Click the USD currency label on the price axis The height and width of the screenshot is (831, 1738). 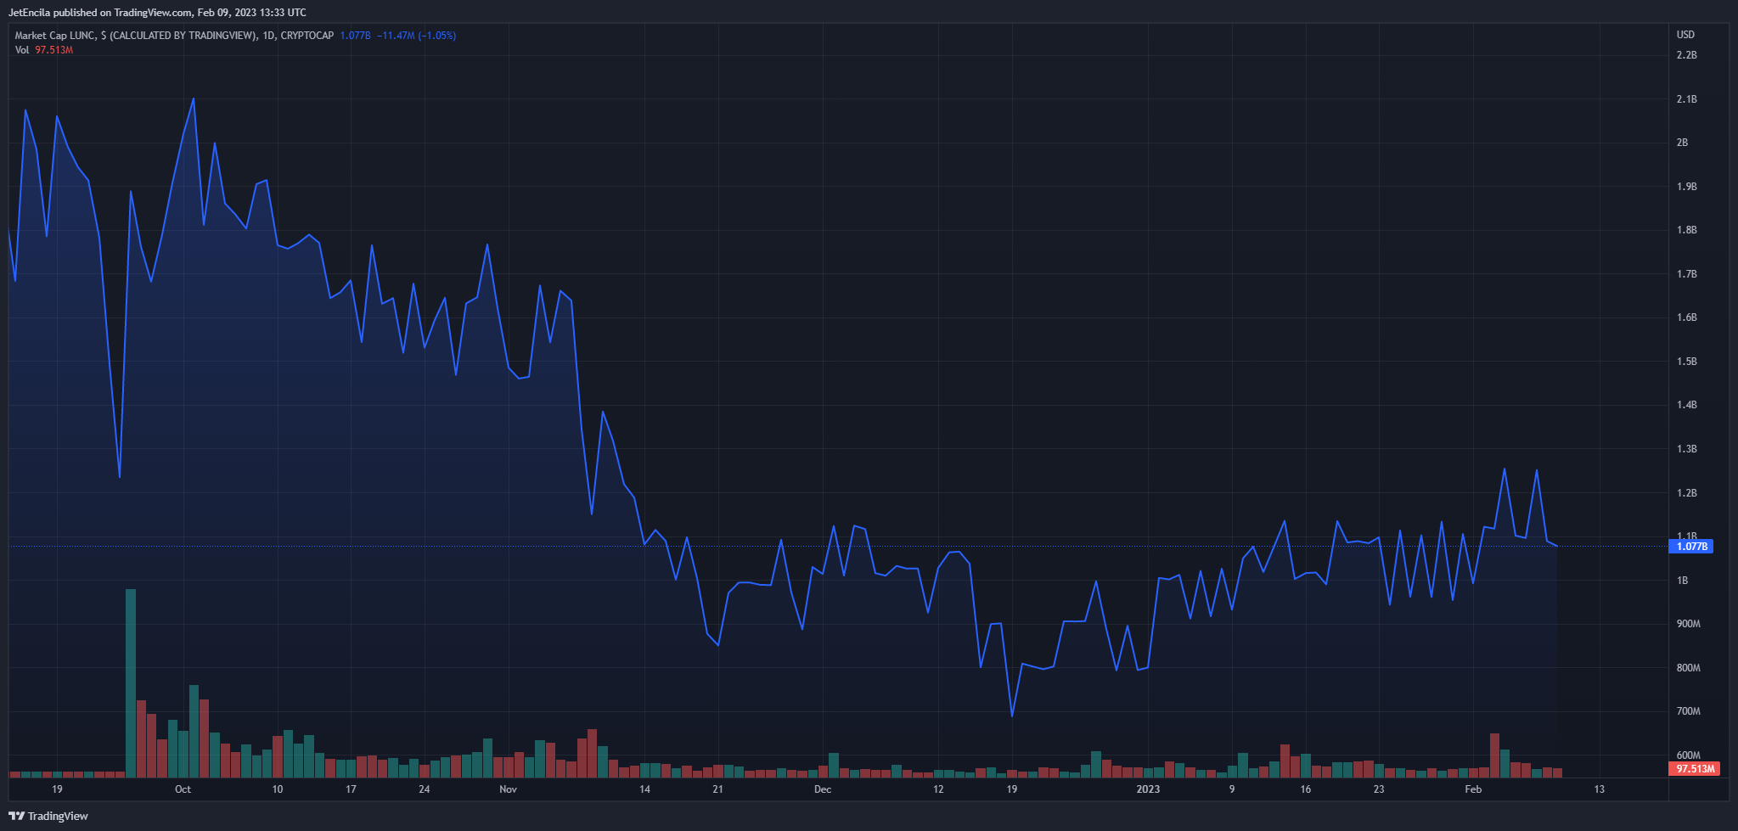coord(1685,35)
